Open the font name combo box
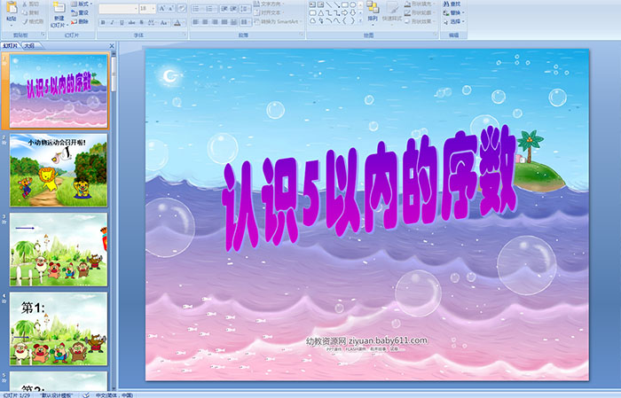The image size is (621, 398). pyautogui.click(x=118, y=9)
